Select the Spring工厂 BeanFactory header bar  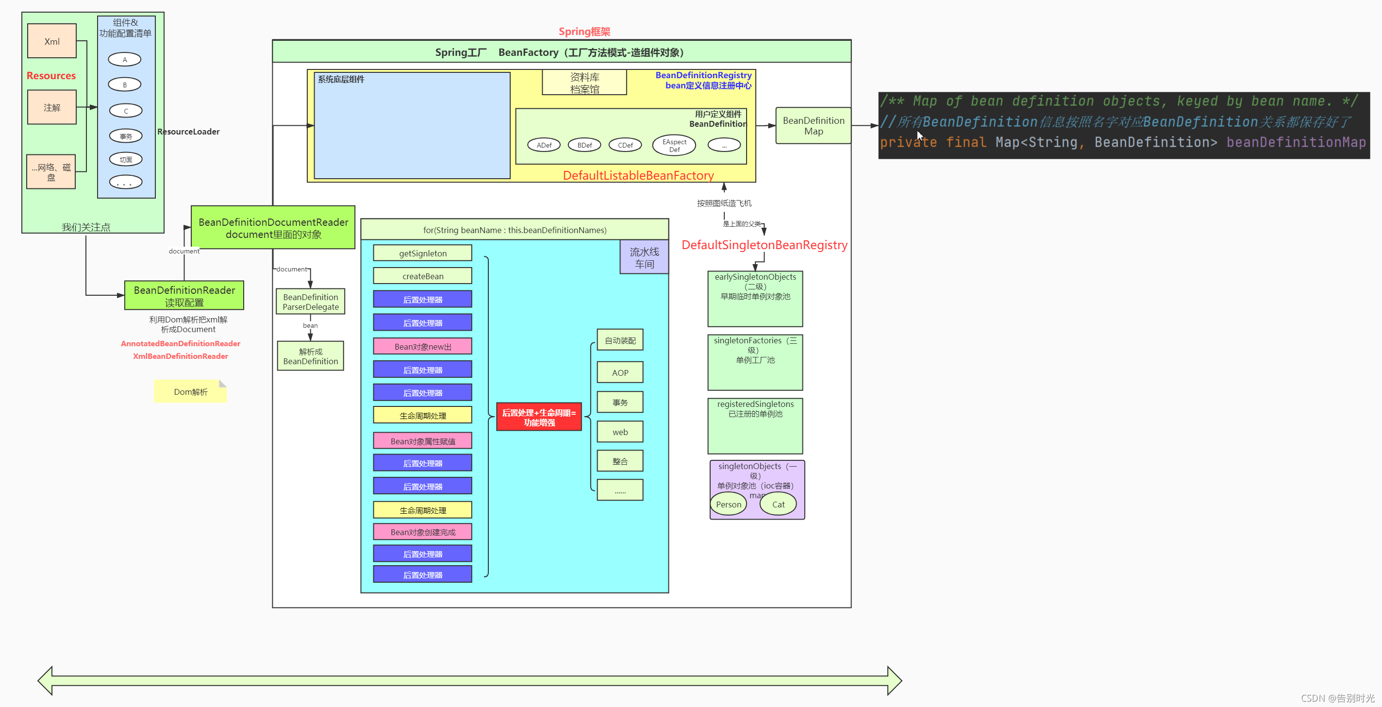coord(561,52)
